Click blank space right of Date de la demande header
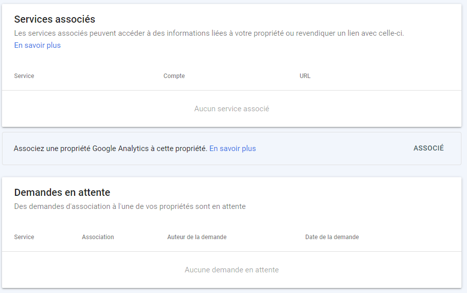The image size is (467, 293). pyautogui.click(x=408, y=237)
